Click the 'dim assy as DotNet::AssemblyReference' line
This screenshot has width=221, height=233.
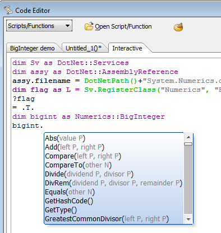pos(95,72)
